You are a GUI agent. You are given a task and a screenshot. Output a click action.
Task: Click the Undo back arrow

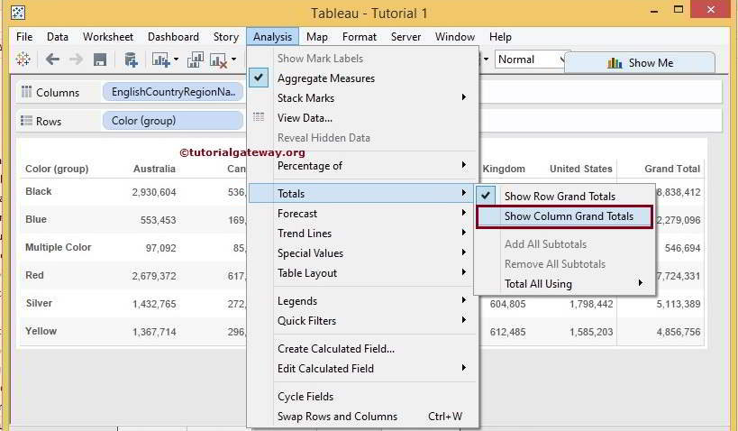52,60
